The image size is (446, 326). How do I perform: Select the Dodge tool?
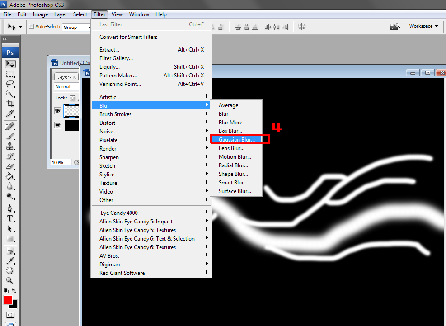pyautogui.click(x=10, y=196)
